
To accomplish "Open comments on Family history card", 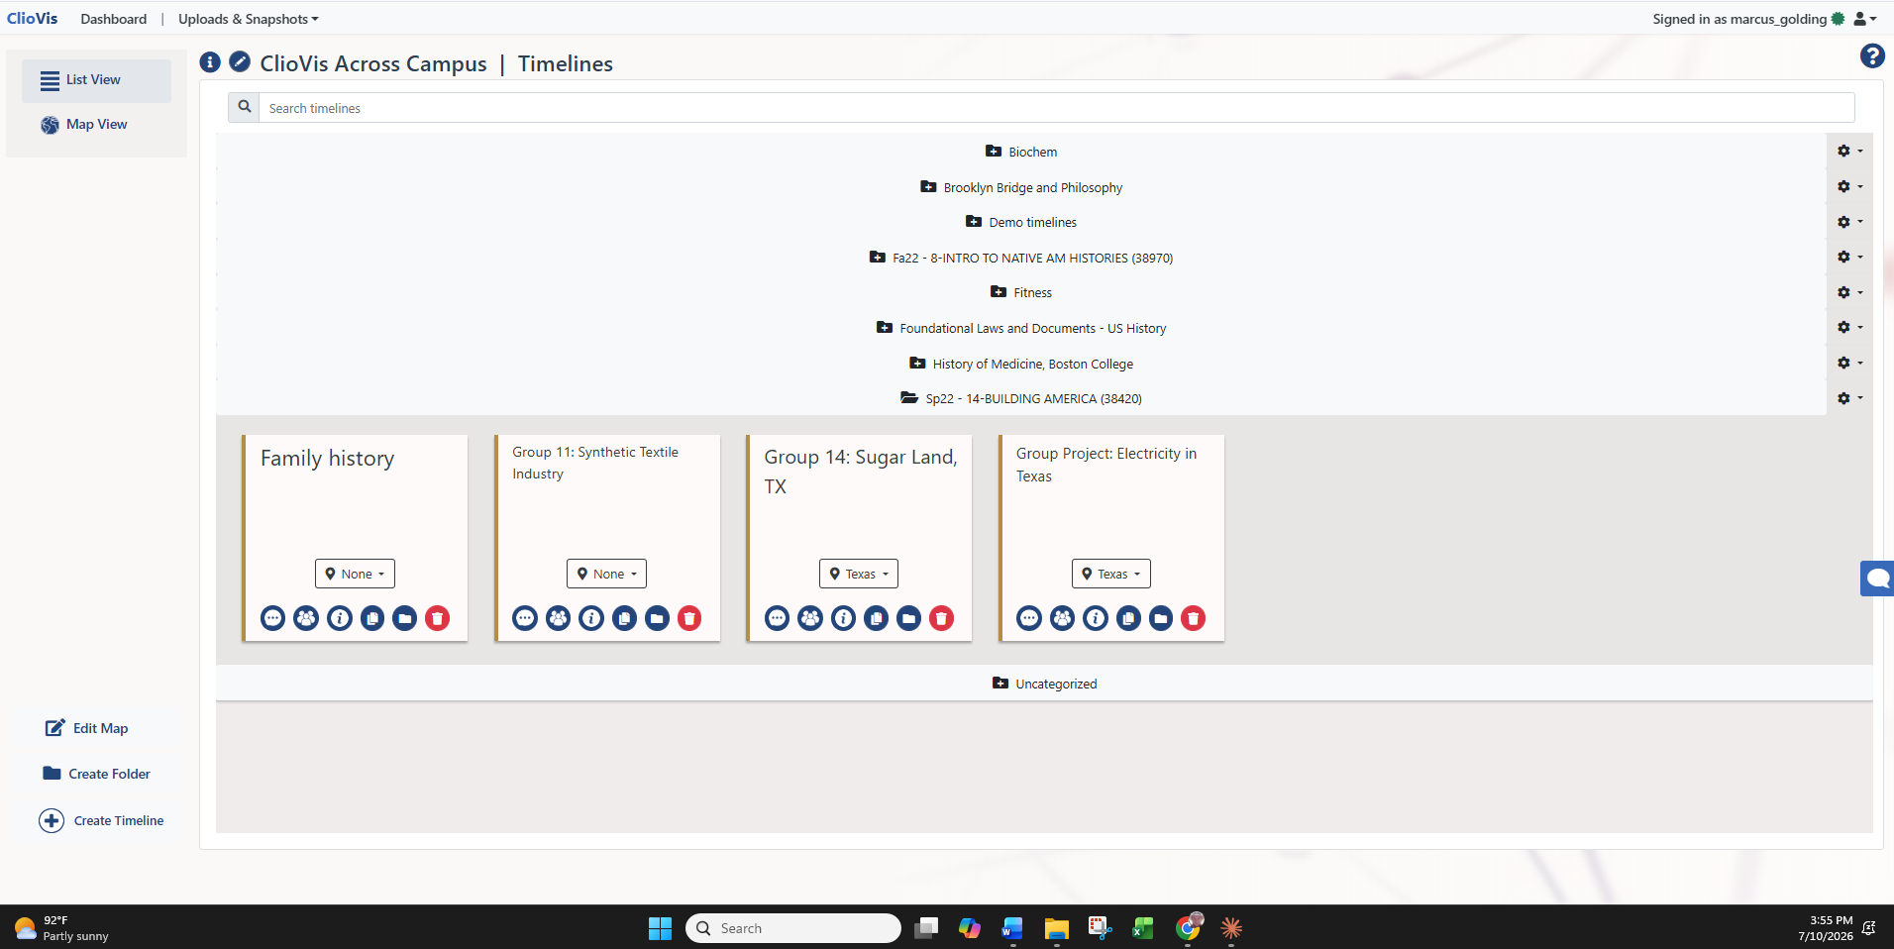I will [273, 618].
